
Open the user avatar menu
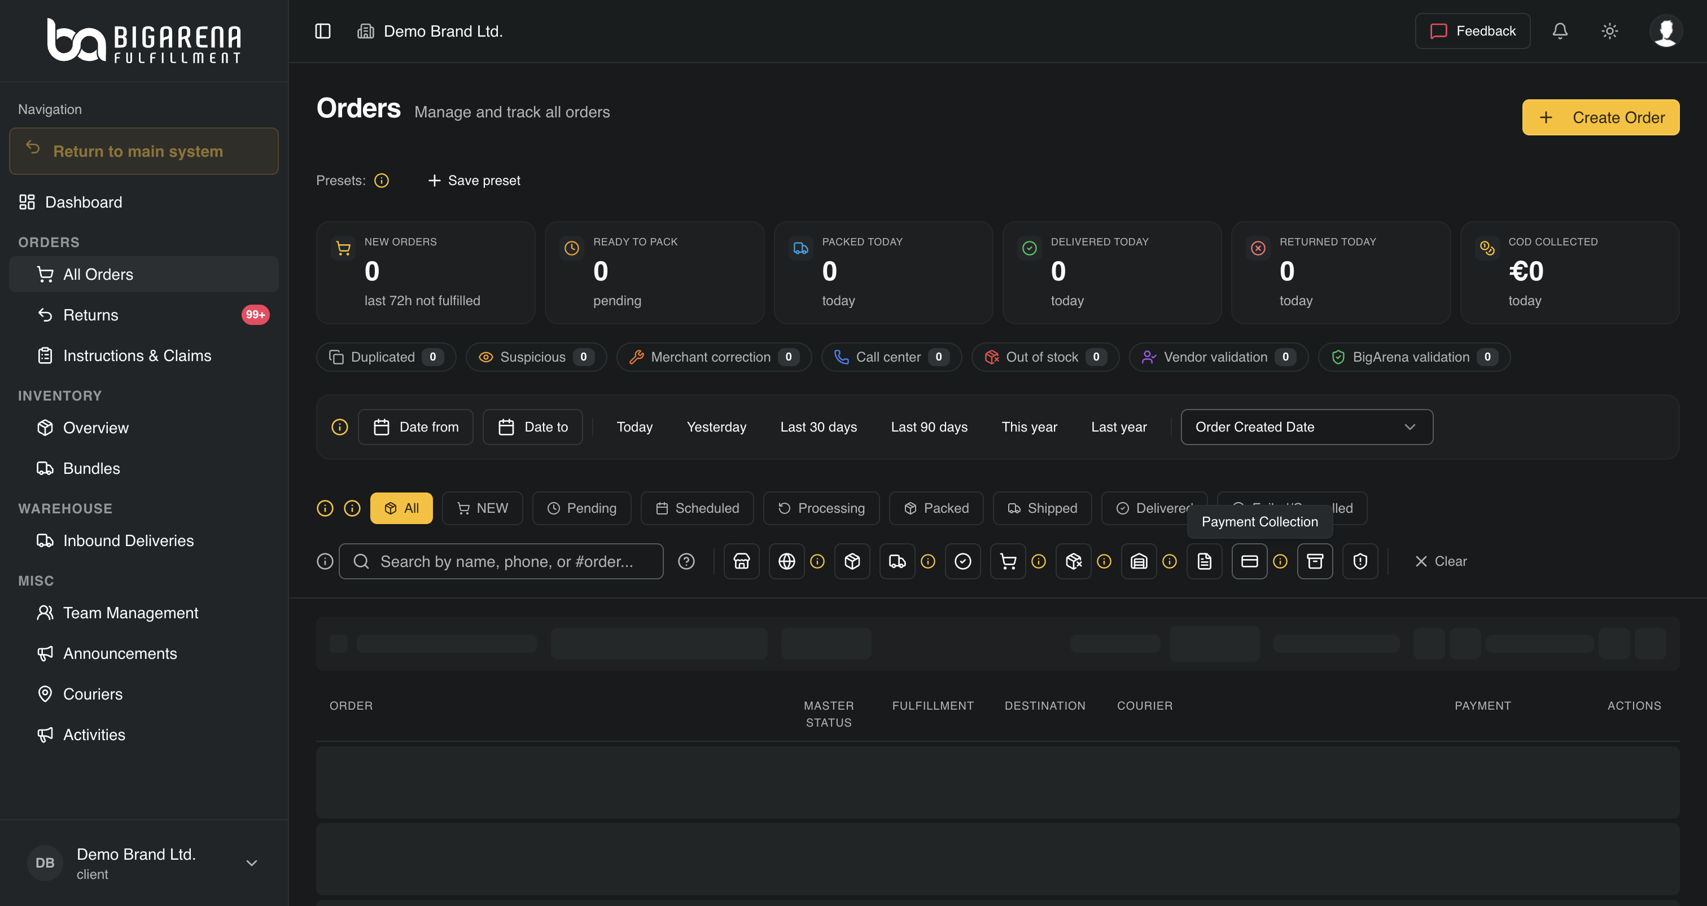tap(1665, 31)
